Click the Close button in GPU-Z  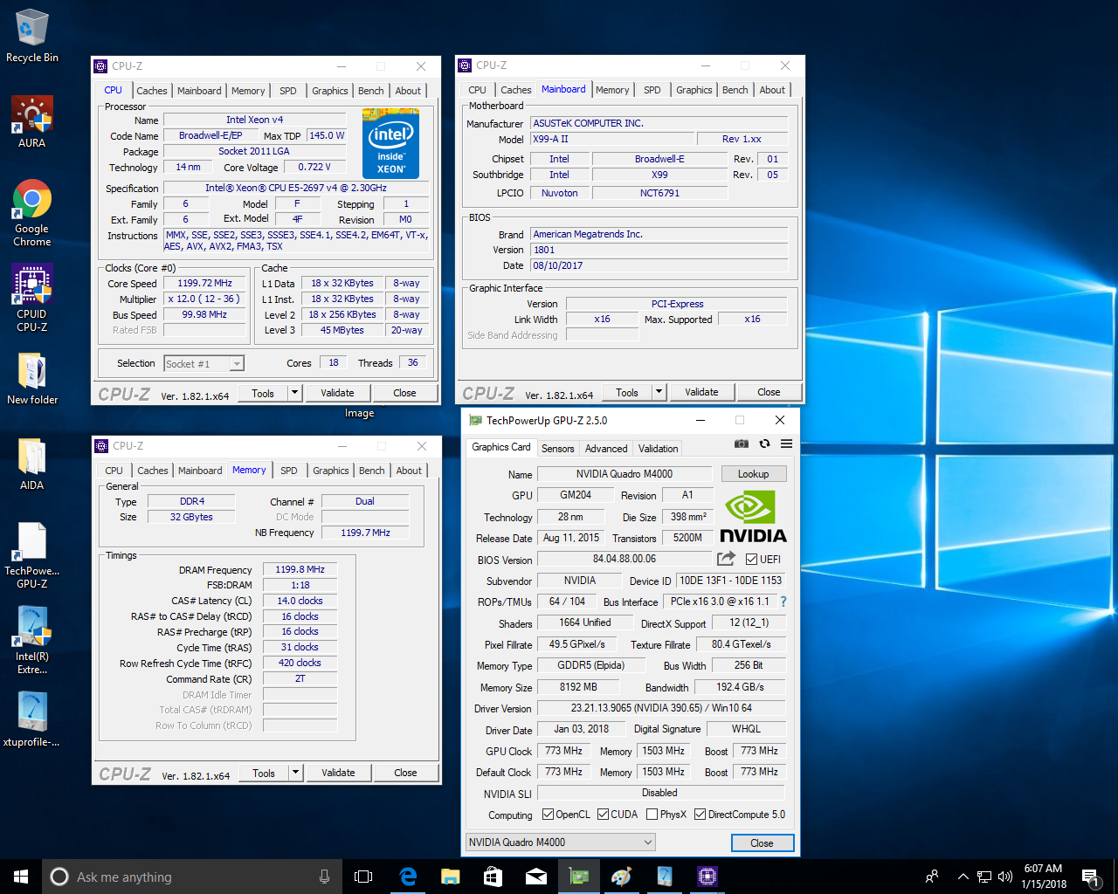pyautogui.click(x=762, y=842)
